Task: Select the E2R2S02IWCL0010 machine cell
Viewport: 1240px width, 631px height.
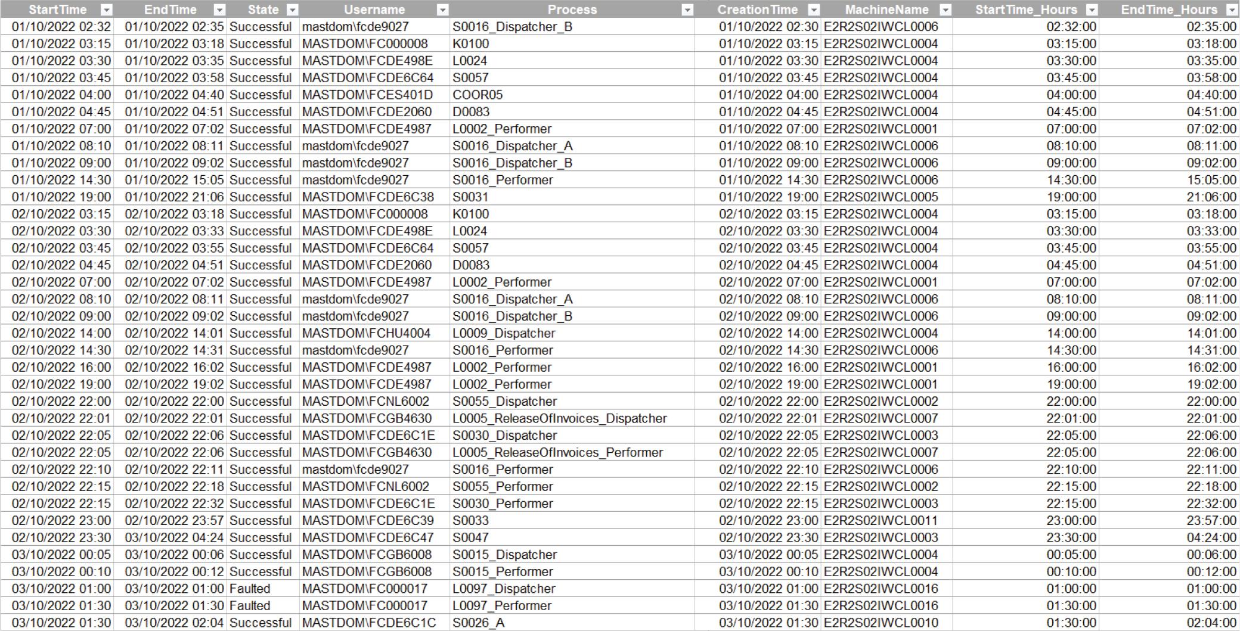Action: (x=881, y=623)
